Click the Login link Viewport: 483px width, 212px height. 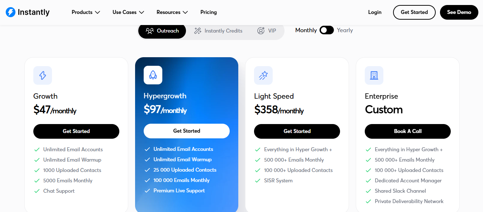pos(374,12)
